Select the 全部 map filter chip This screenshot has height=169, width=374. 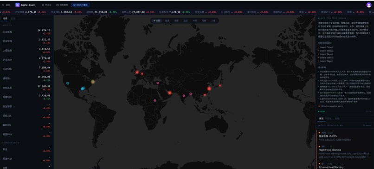tap(157, 21)
